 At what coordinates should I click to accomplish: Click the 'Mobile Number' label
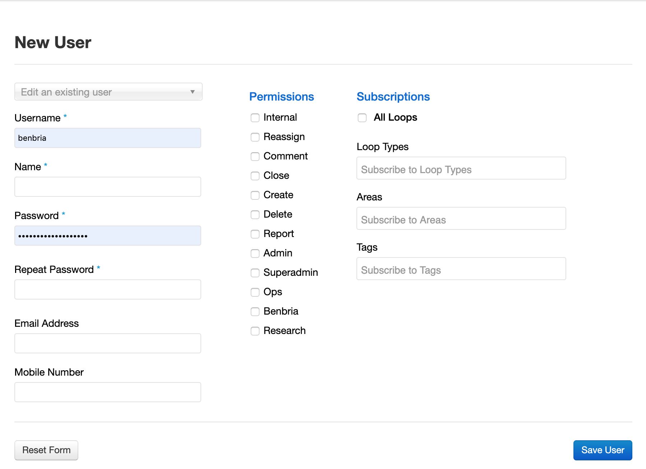49,372
